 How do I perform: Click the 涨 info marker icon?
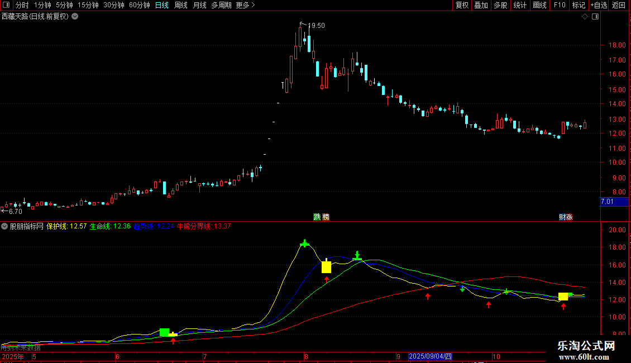coord(570,217)
